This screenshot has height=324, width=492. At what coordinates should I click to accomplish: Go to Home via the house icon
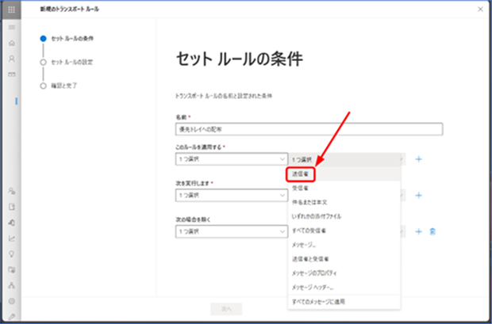tap(12, 43)
